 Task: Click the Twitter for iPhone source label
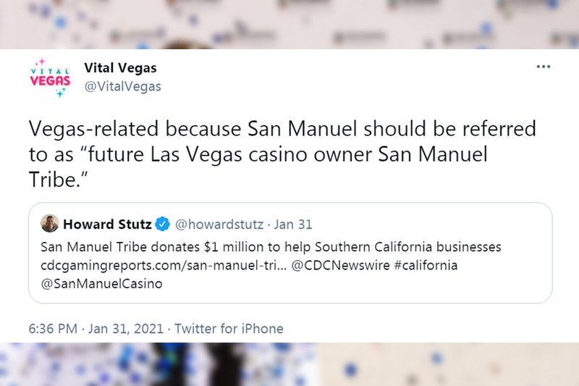229,328
